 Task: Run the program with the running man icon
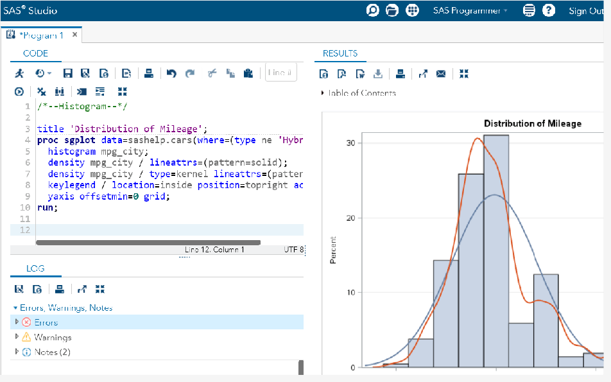[x=19, y=73]
